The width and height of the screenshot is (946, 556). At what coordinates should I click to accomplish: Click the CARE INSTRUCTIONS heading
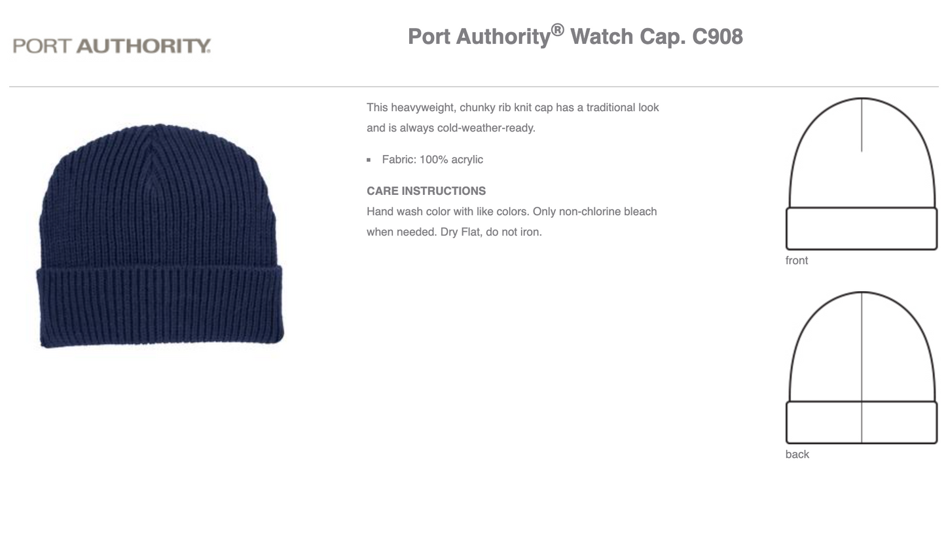pos(426,191)
